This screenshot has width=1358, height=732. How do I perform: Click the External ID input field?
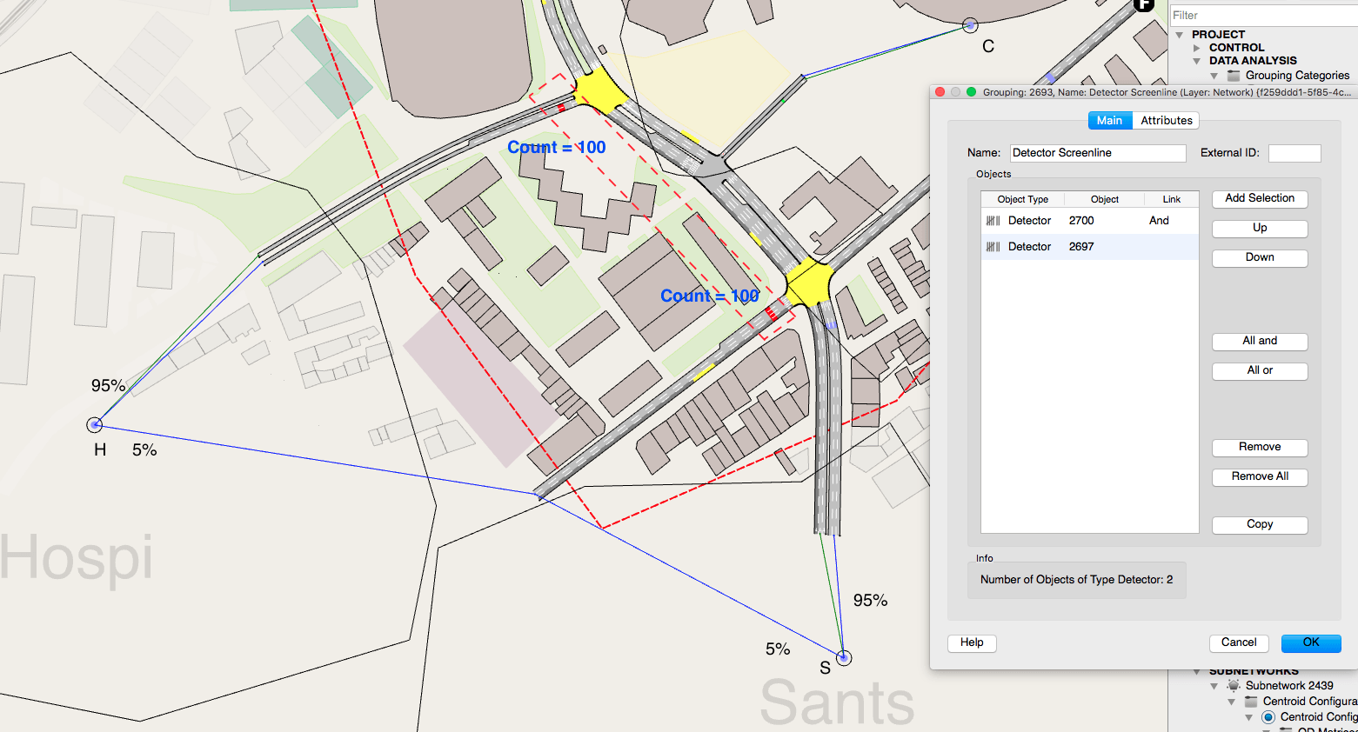[x=1294, y=153]
